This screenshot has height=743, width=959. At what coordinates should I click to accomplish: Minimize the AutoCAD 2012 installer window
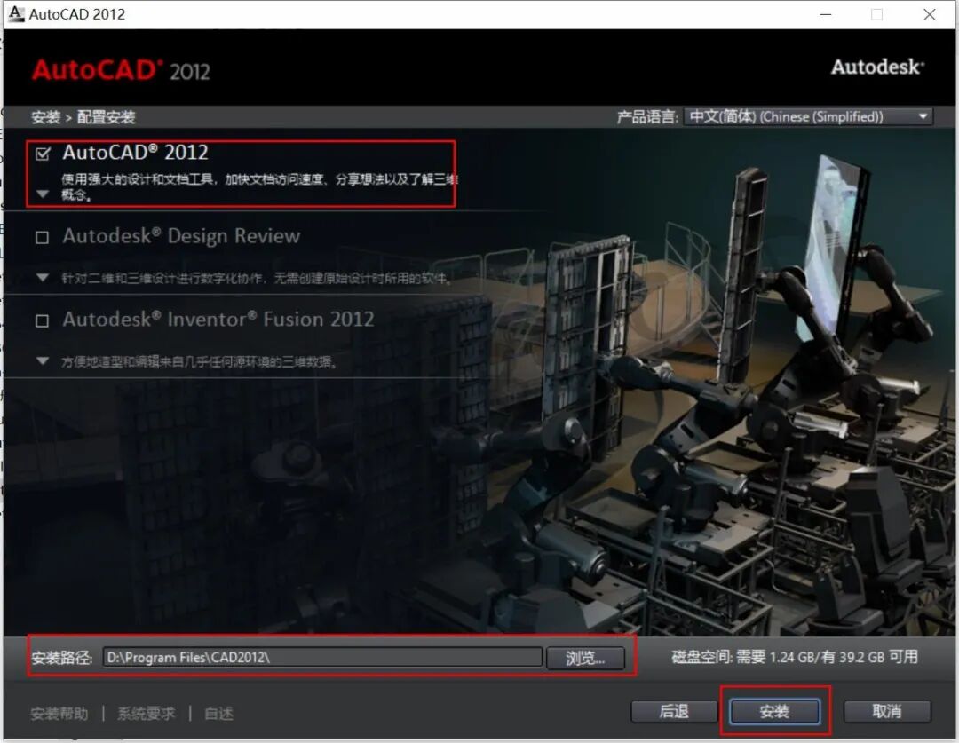[x=826, y=14]
